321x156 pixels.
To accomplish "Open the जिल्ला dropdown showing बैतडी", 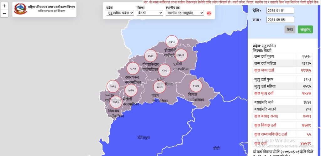I will click(150, 13).
